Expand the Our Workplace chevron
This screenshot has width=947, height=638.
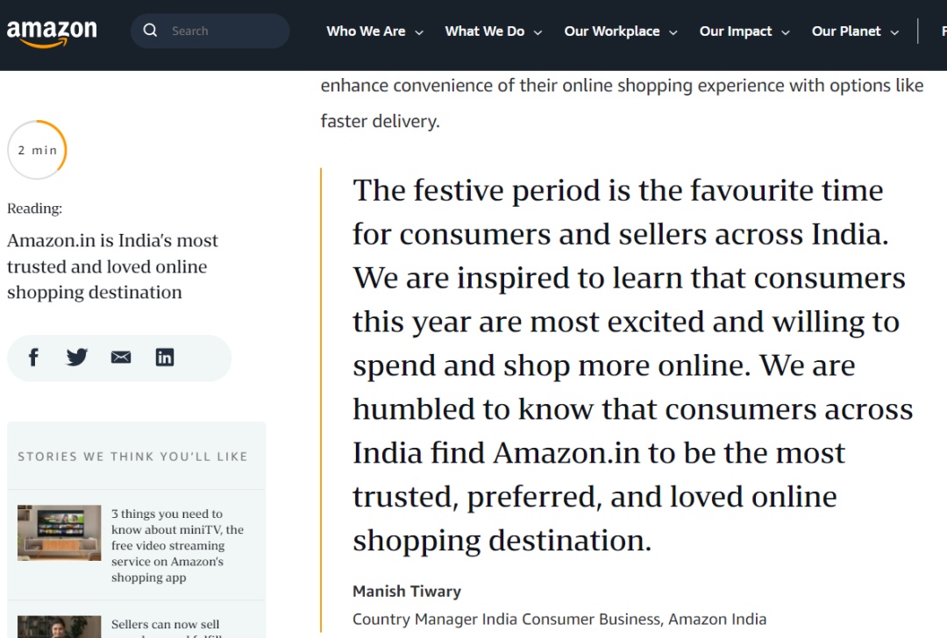click(x=673, y=32)
